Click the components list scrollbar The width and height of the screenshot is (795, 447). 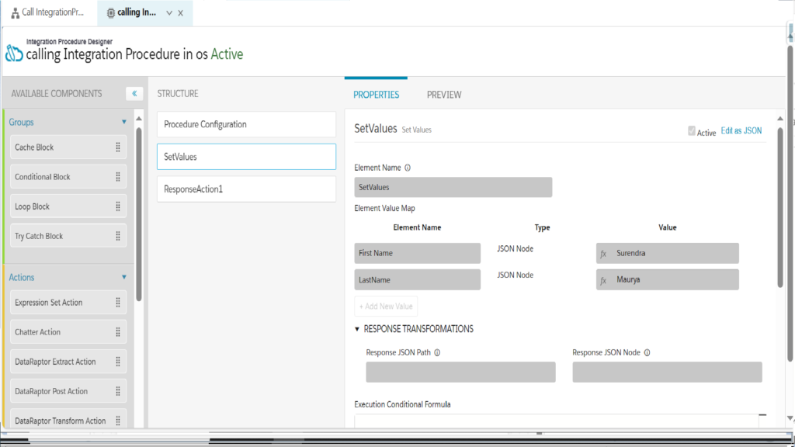pyautogui.click(x=139, y=213)
